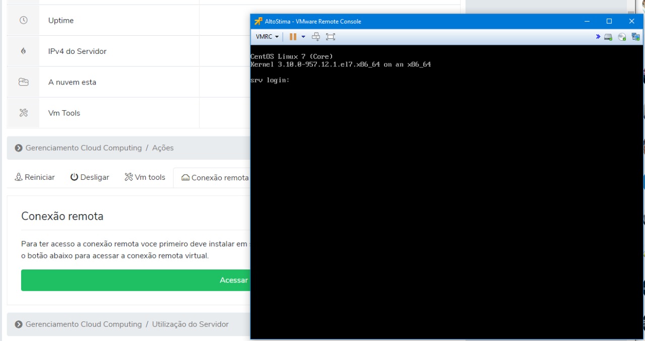Expand the power options arrow beside the pause icon
This screenshot has width=645, height=341.
303,37
